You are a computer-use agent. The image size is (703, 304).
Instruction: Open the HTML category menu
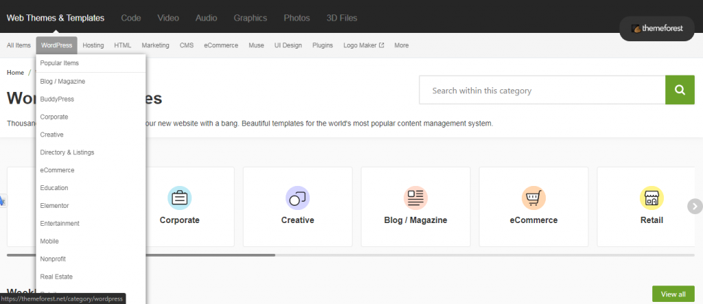[x=123, y=45]
